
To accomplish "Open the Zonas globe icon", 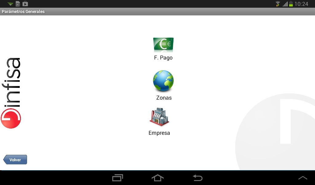I will [x=163, y=81].
